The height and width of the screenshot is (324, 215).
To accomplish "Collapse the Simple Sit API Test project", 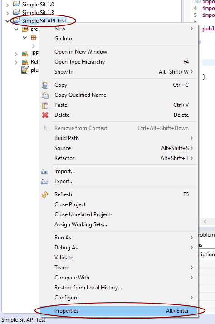I will click(8, 21).
